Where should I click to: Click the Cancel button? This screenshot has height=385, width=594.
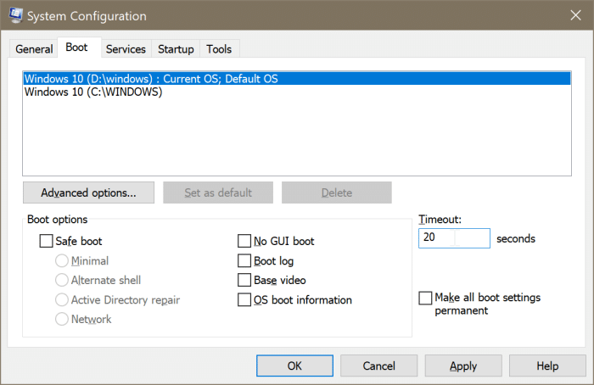click(378, 366)
